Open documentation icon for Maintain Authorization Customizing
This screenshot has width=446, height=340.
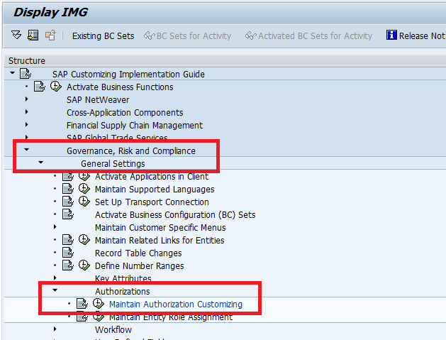click(82, 304)
